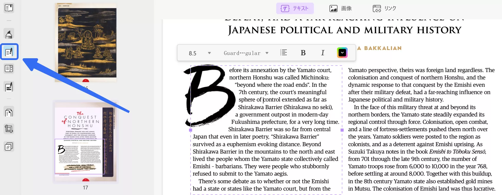Switch to 画像 image editing mode
502x195 pixels.
[341, 9]
